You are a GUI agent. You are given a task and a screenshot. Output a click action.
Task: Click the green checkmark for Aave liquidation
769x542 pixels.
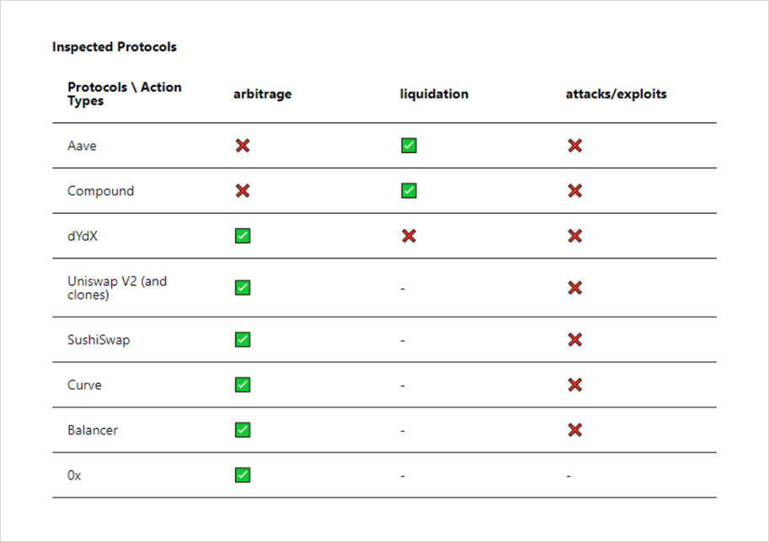pyautogui.click(x=409, y=146)
